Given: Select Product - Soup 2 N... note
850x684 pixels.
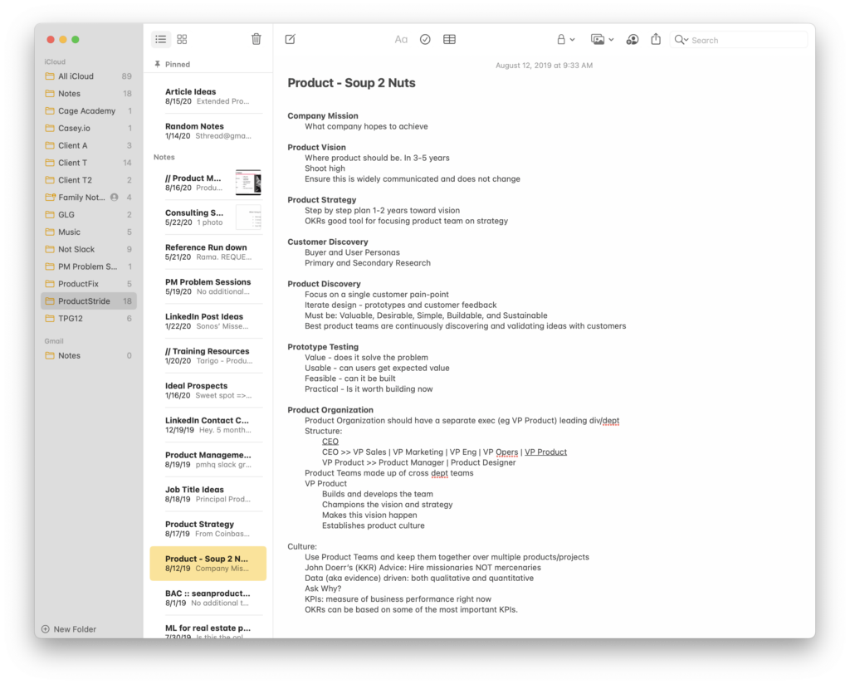Looking at the screenshot, I should tap(208, 564).
